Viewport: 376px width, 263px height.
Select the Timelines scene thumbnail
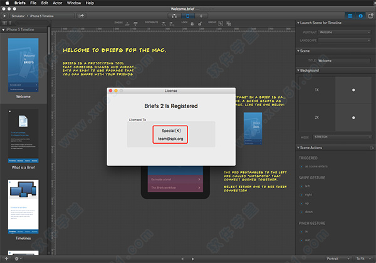[x=23, y=207]
